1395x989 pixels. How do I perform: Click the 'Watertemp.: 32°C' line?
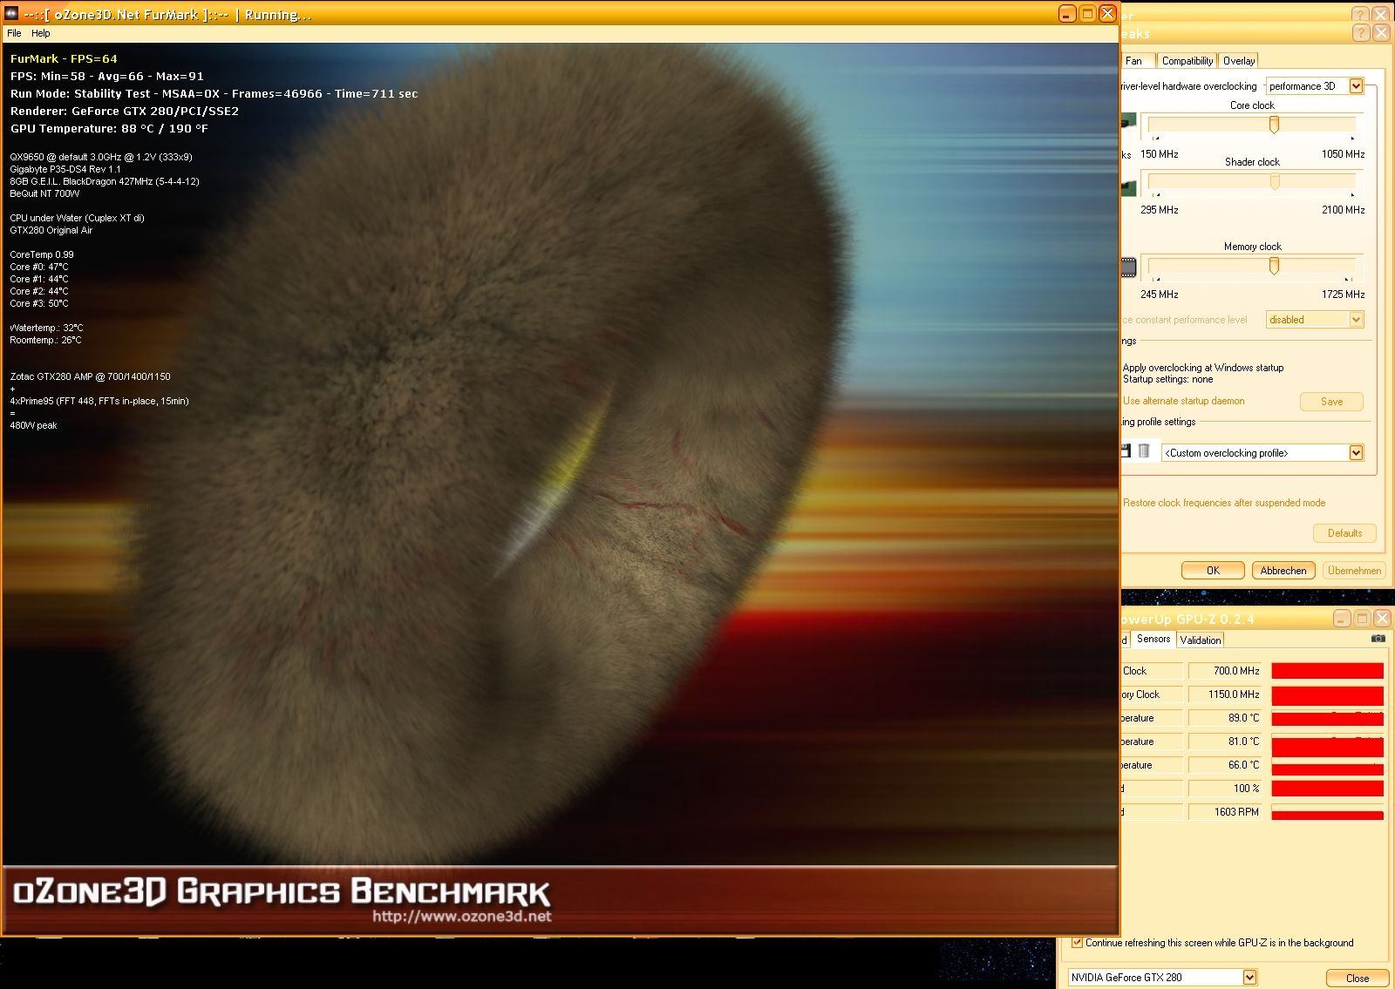click(47, 328)
